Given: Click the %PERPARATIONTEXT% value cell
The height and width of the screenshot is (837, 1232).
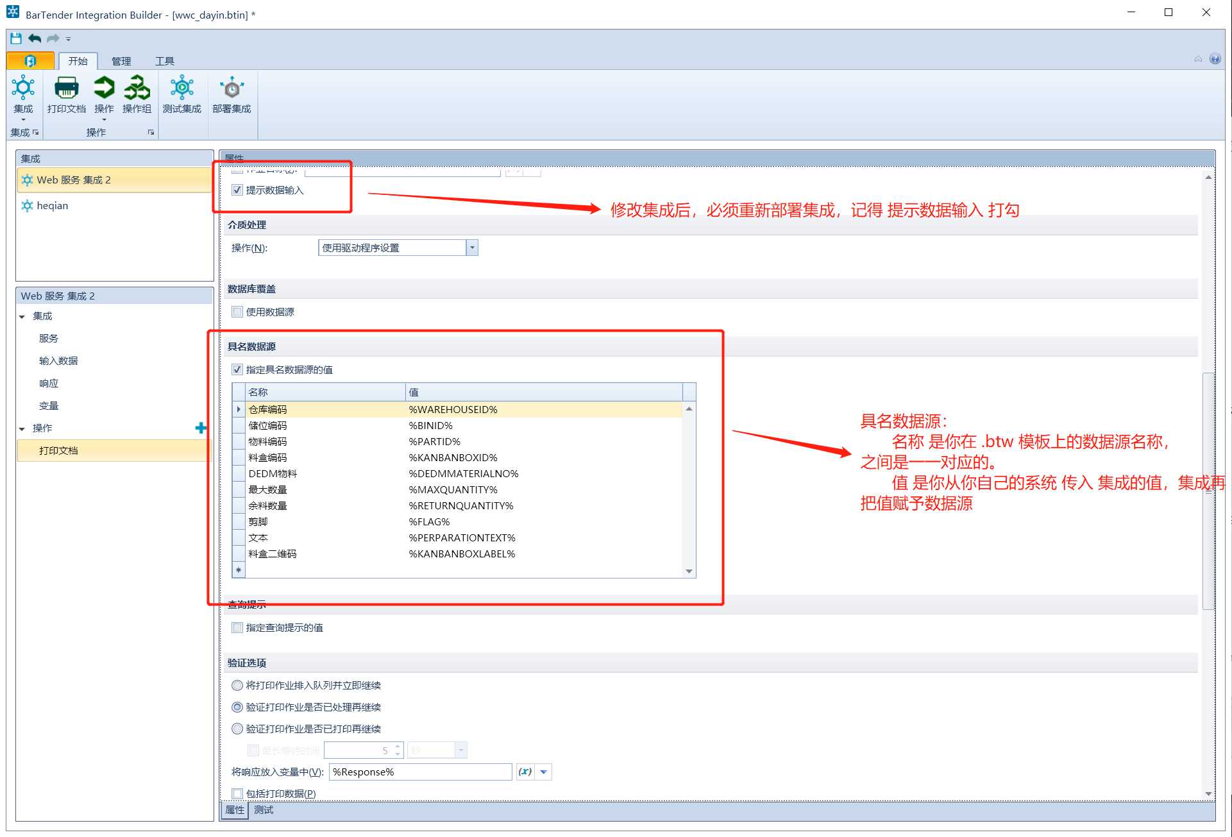Looking at the screenshot, I should click(544, 537).
